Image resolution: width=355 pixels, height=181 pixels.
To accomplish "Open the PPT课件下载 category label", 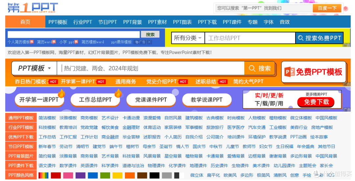I will click(x=21, y=165).
